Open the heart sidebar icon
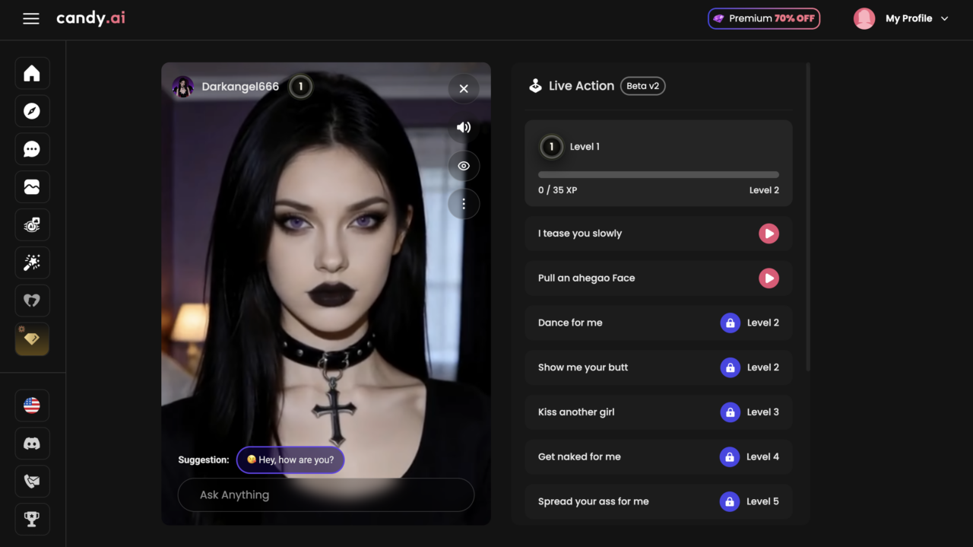Image resolution: width=973 pixels, height=547 pixels. tap(32, 301)
